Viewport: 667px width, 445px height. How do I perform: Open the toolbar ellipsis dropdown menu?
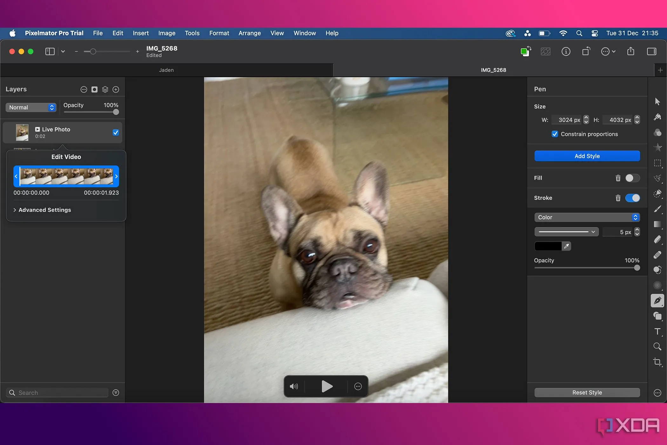click(x=608, y=51)
